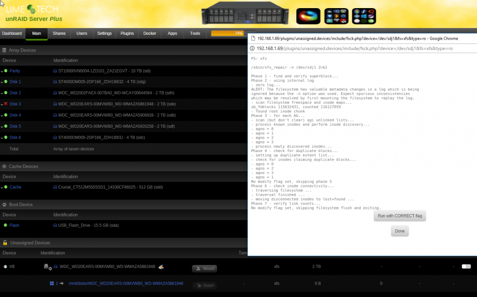Click the drive icon beside Disk 6 identification
This screenshot has width=477, height=297.
[55, 137]
